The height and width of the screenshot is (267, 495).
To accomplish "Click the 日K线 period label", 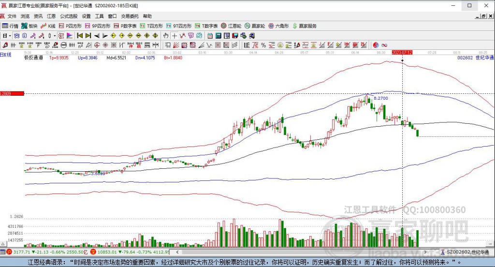I will 6,55.
